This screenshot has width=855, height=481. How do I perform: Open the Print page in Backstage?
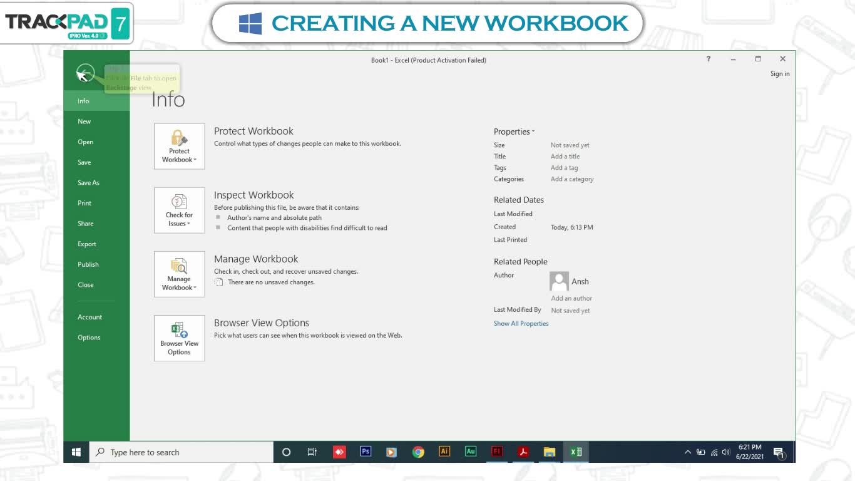pyautogui.click(x=96, y=203)
